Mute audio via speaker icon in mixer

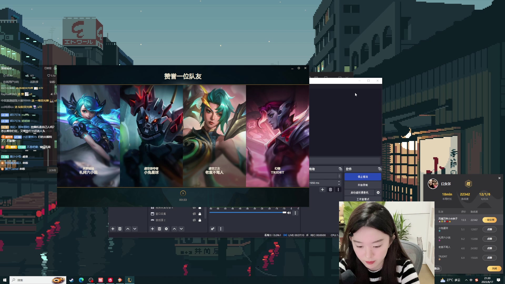(x=289, y=213)
